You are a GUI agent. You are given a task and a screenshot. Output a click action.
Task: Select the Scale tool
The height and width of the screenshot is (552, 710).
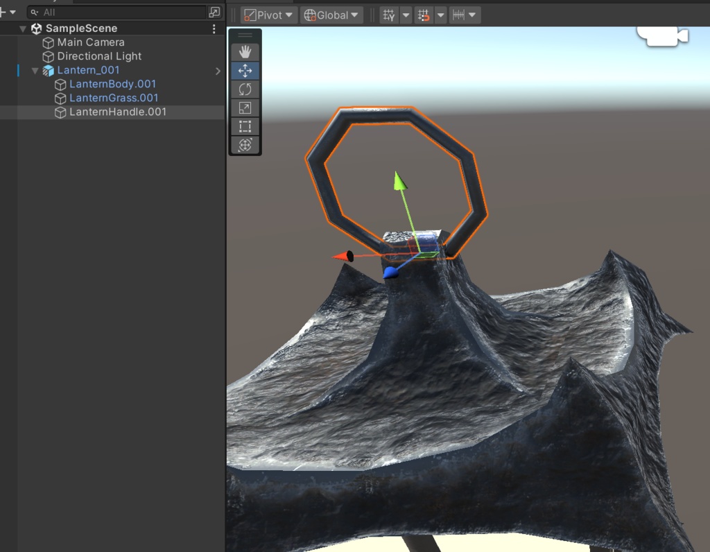(245, 107)
